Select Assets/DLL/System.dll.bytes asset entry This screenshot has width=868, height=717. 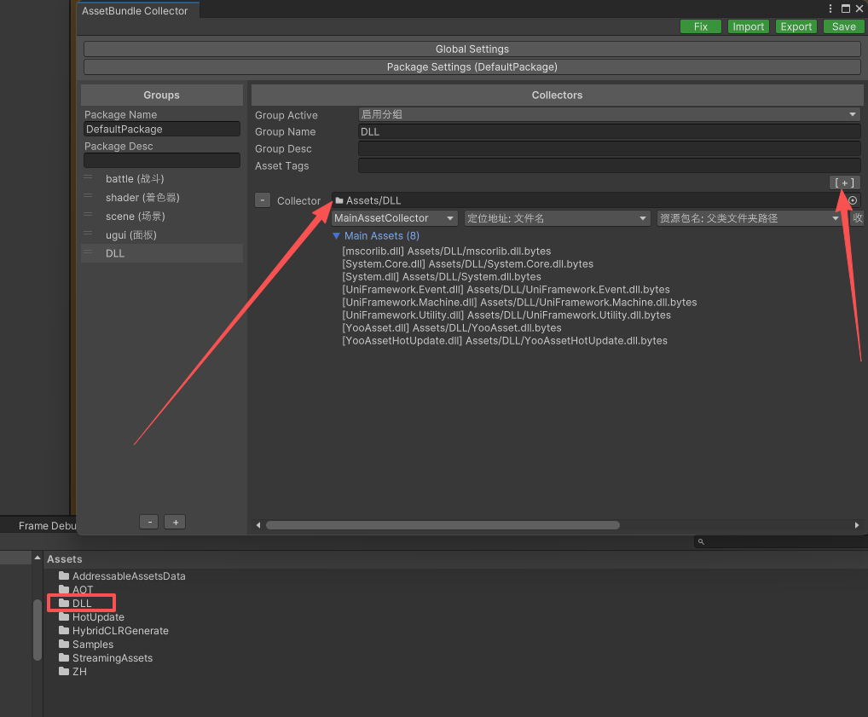441,277
